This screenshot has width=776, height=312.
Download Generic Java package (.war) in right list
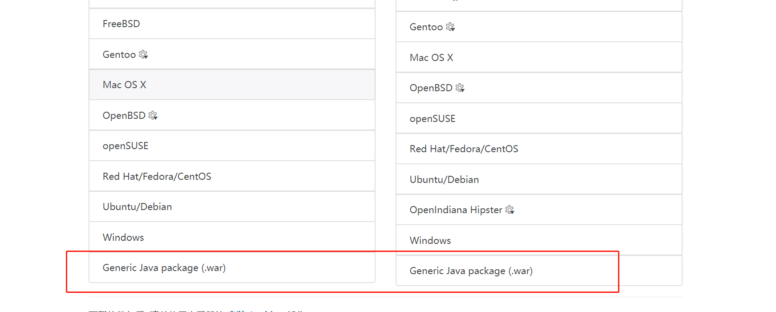coord(539,271)
